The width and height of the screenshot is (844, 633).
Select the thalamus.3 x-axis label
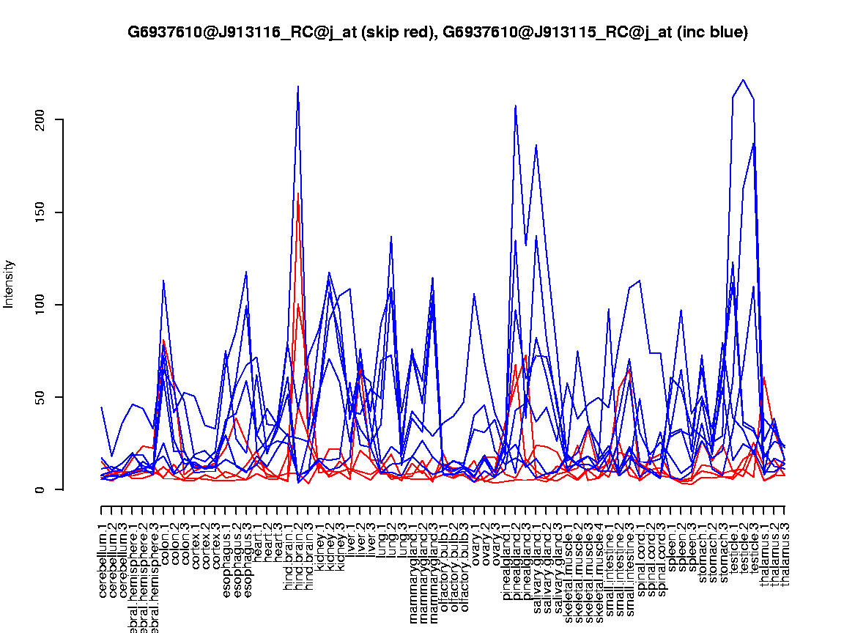click(785, 547)
